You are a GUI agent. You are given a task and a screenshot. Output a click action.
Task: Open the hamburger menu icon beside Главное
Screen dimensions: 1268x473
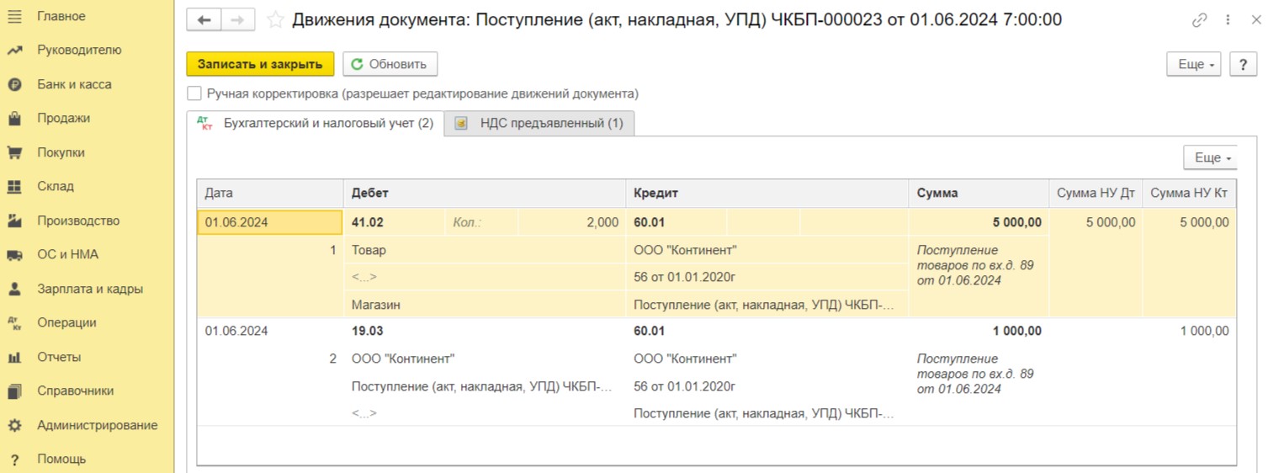[14, 16]
